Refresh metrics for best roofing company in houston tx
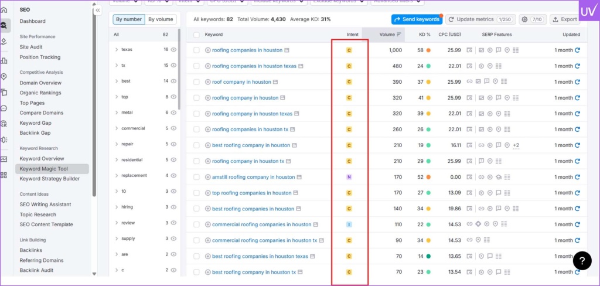600x286 pixels. click(x=578, y=272)
